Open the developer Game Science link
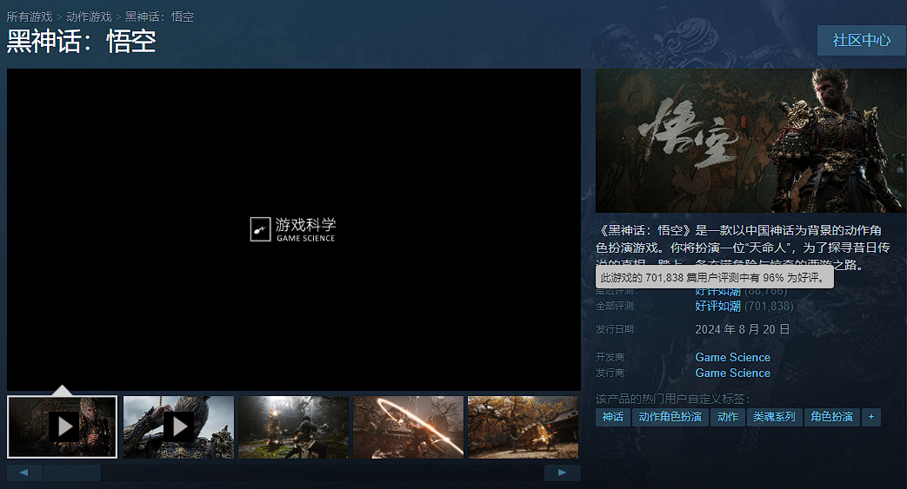The image size is (907, 489). (732, 357)
